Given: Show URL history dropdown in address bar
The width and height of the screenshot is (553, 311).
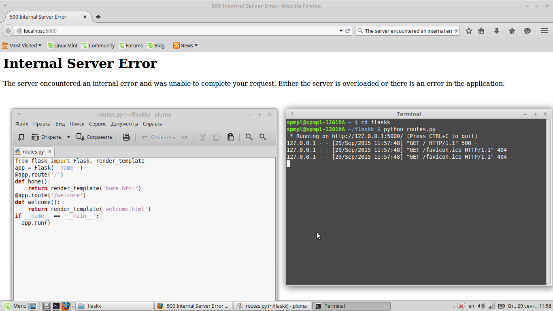Looking at the screenshot, I should pyautogui.click(x=341, y=31).
